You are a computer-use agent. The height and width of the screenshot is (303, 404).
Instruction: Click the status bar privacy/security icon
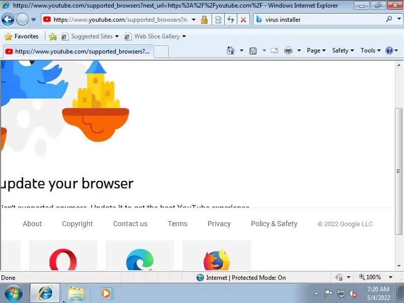coord(339,277)
